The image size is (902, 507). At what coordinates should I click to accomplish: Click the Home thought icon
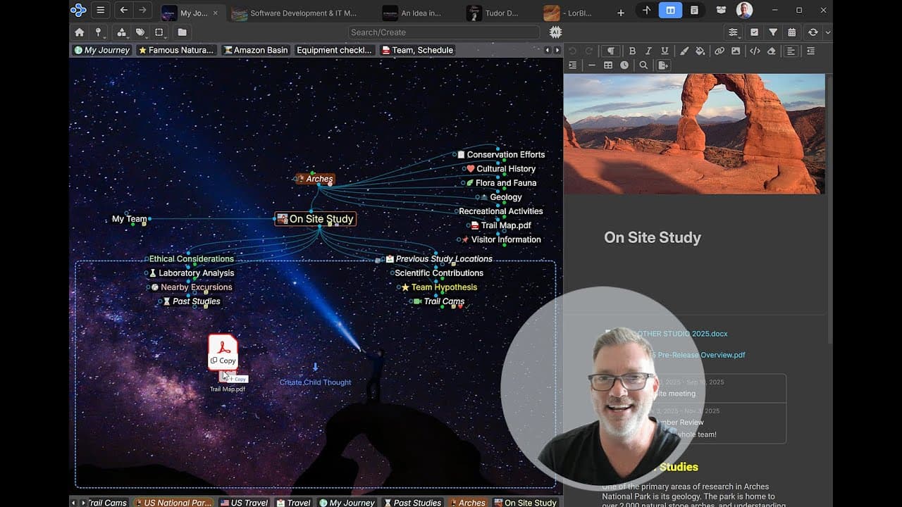(79, 32)
